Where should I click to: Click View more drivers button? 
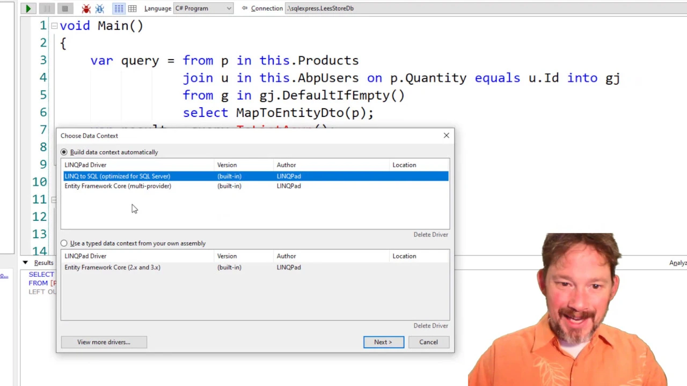pyautogui.click(x=104, y=342)
